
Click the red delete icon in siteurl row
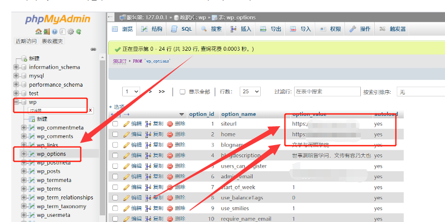coord(170,124)
